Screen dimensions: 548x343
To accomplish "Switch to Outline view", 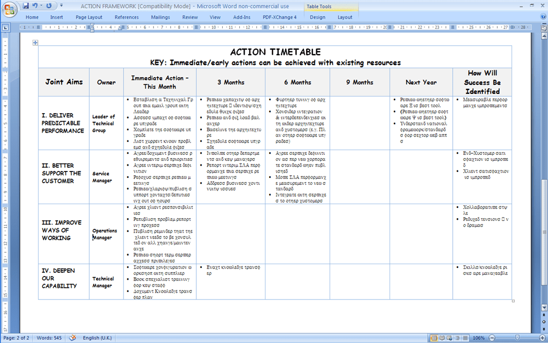I will pyautogui.click(x=456, y=338).
